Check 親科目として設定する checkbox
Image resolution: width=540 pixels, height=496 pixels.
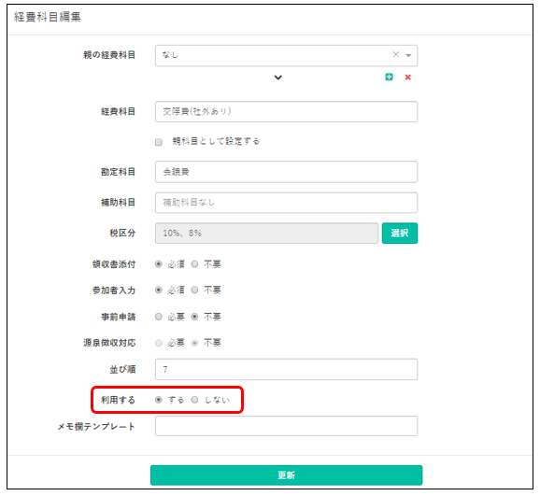(x=159, y=142)
